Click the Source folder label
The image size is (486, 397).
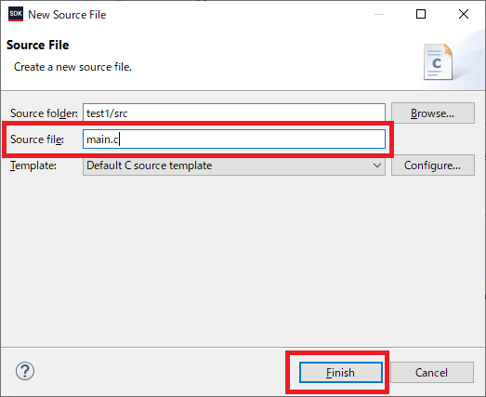pyautogui.click(x=44, y=113)
